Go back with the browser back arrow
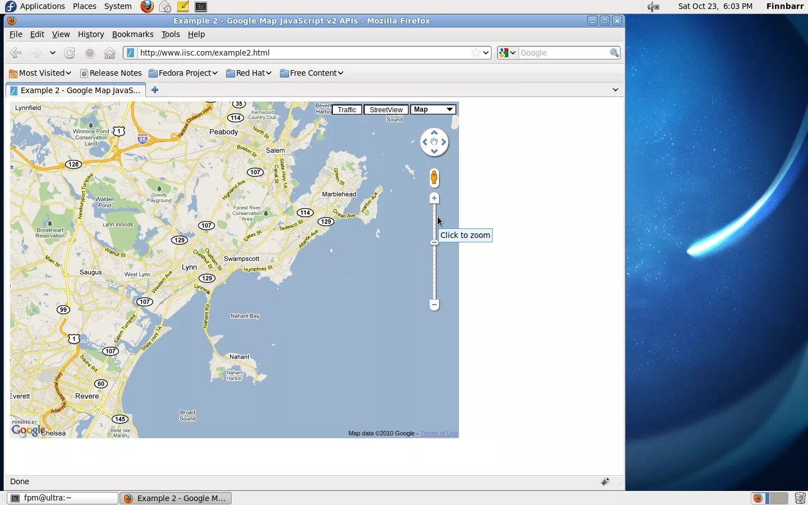This screenshot has width=808, height=505. pyautogui.click(x=16, y=53)
